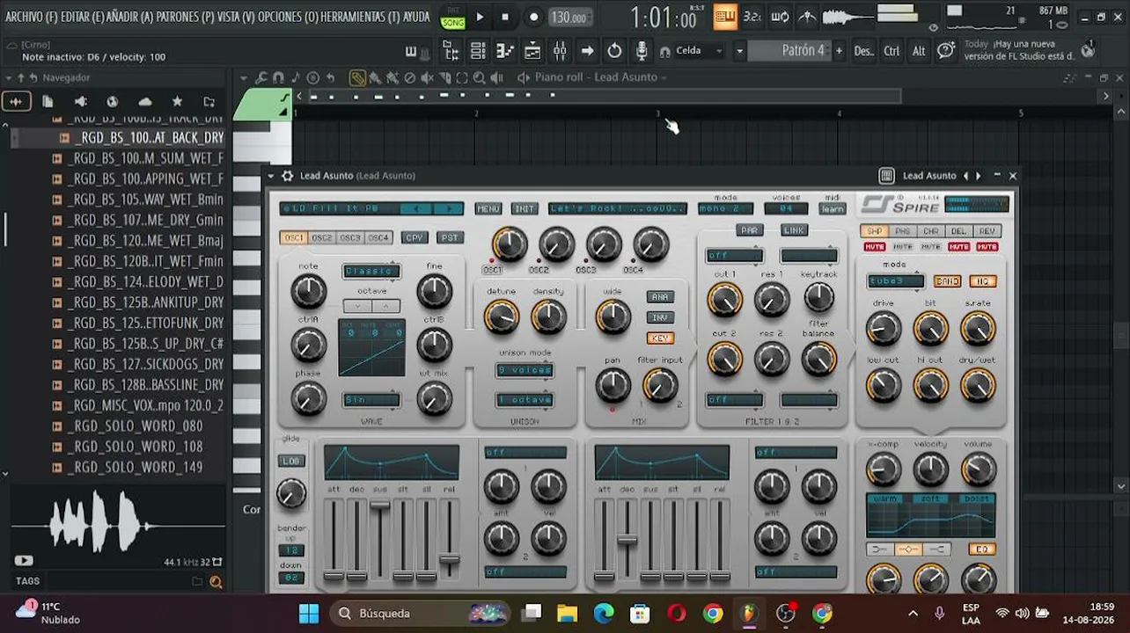
Task: Click the metronome icon in top toolbar
Action: click(x=807, y=17)
